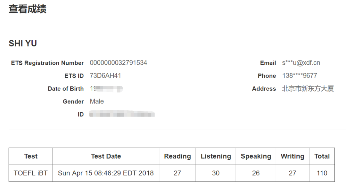Screen dimensions: 346x186
Task: Click the blurred ID number field
Action: 122,114
